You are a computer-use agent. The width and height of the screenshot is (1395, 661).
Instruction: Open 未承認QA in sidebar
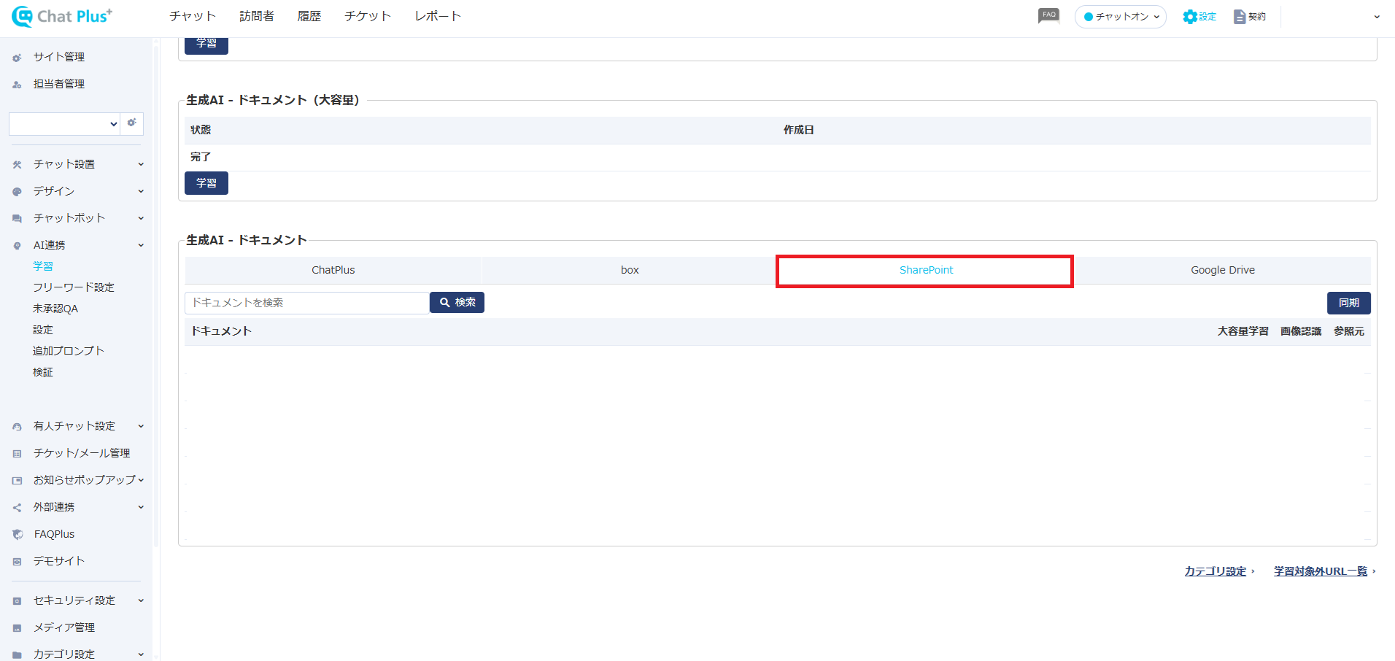point(55,309)
